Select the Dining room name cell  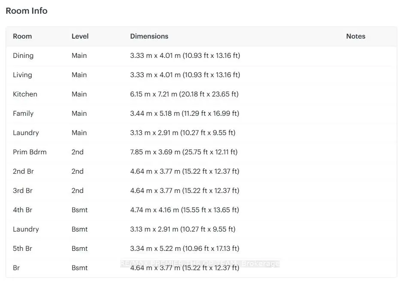23,56
